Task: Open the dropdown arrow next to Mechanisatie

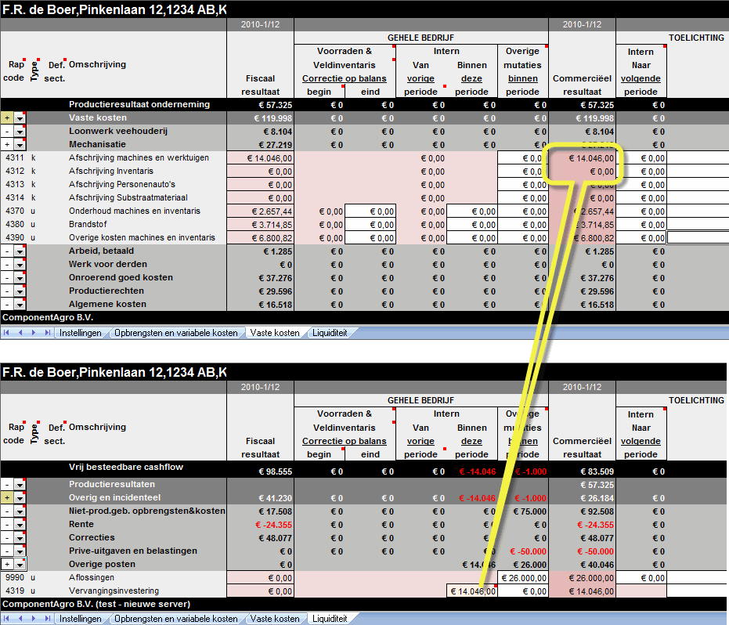Action: coord(20,144)
